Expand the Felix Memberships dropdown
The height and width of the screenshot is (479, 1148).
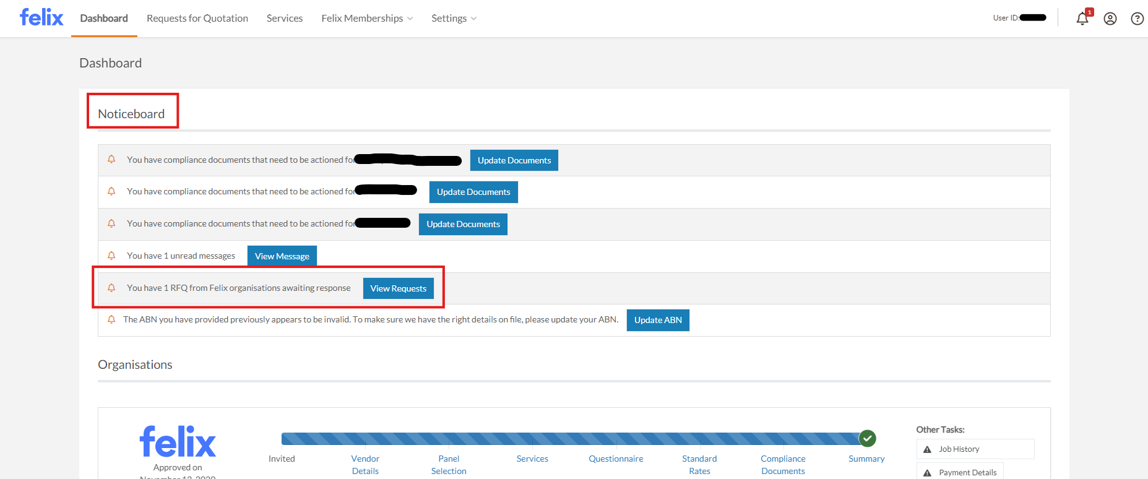pos(367,19)
